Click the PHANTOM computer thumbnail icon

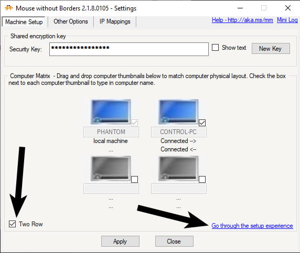pyautogui.click(x=111, y=112)
